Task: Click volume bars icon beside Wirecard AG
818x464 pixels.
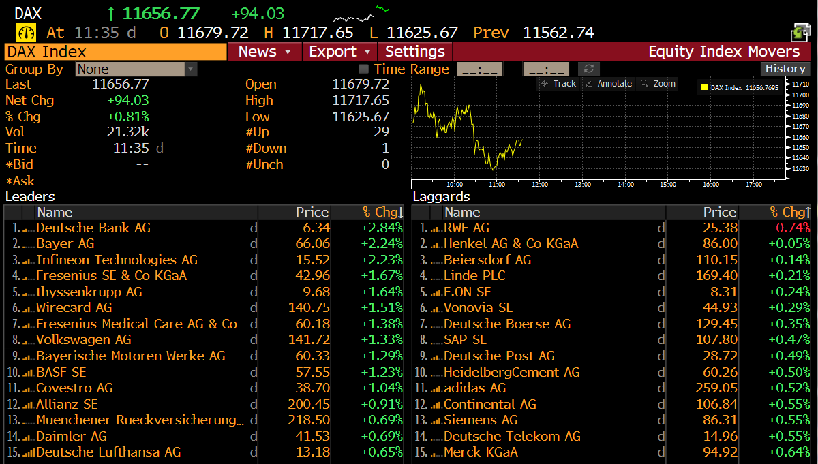Action: click(x=28, y=308)
